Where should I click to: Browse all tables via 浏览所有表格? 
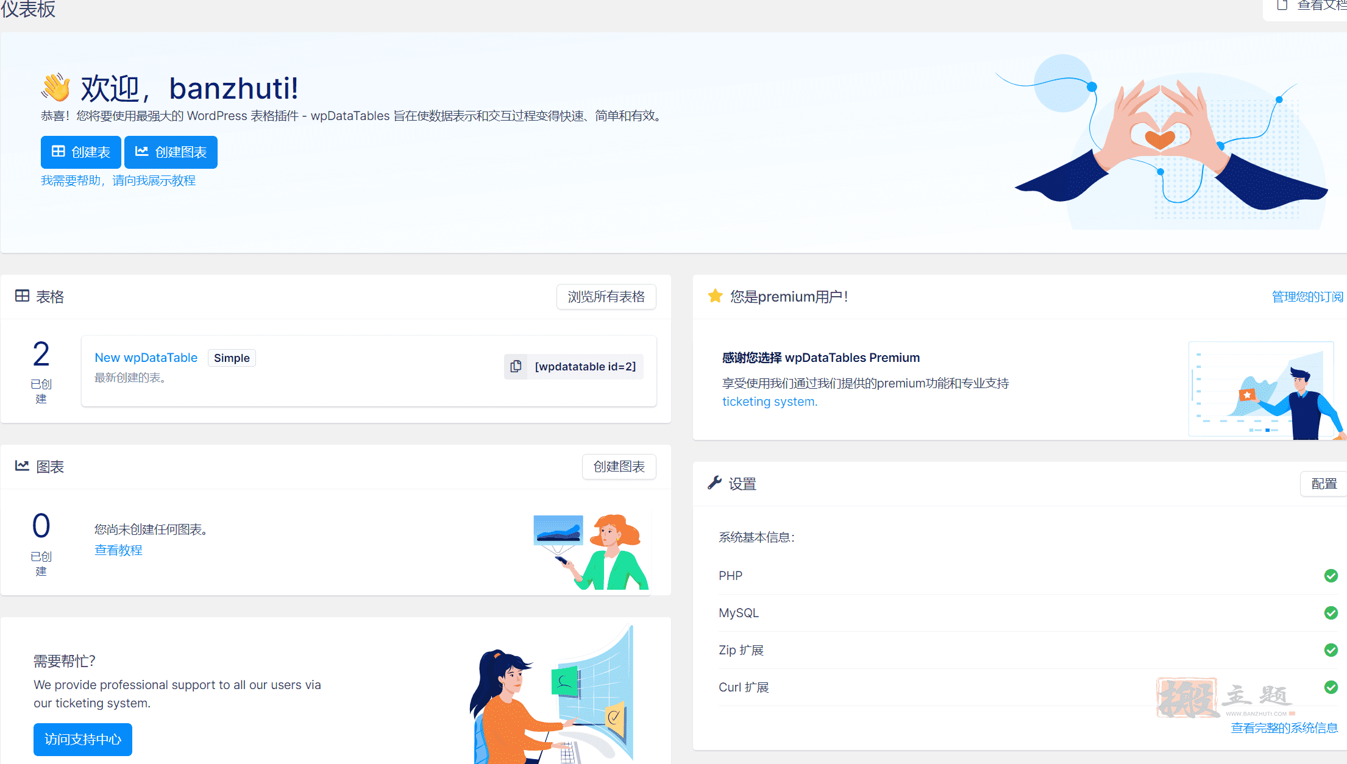point(606,297)
